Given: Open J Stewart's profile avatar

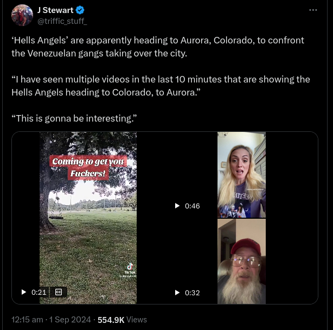Looking at the screenshot, I should click(x=22, y=15).
